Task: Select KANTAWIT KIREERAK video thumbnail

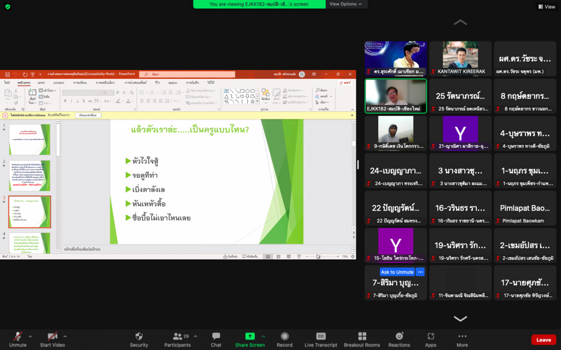Action: pyautogui.click(x=460, y=58)
